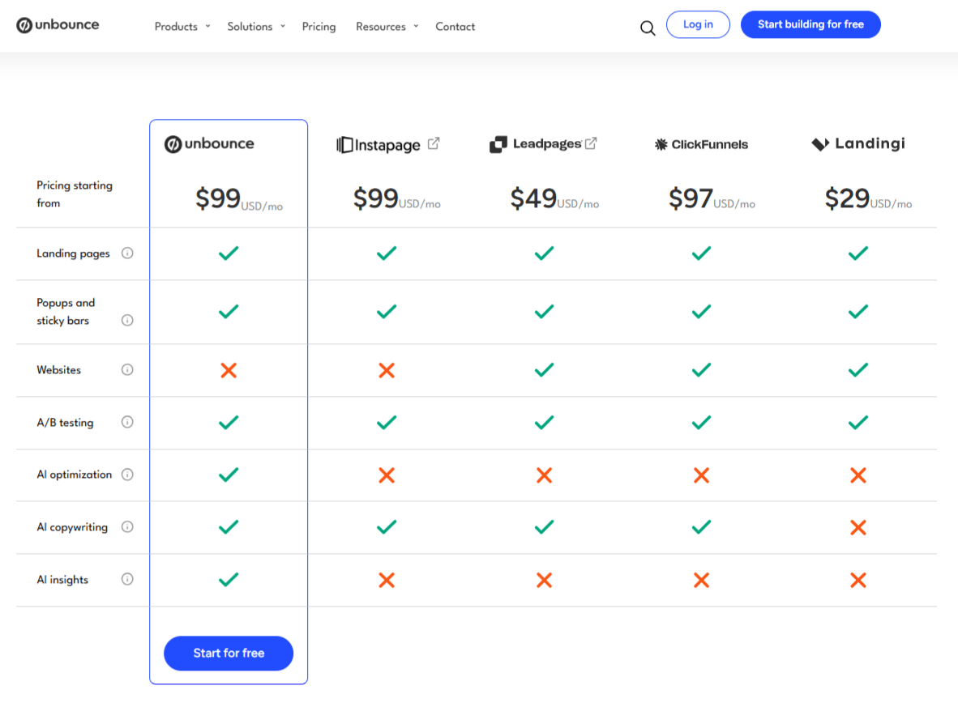
Task: Click the search icon in the navbar
Action: click(x=647, y=27)
